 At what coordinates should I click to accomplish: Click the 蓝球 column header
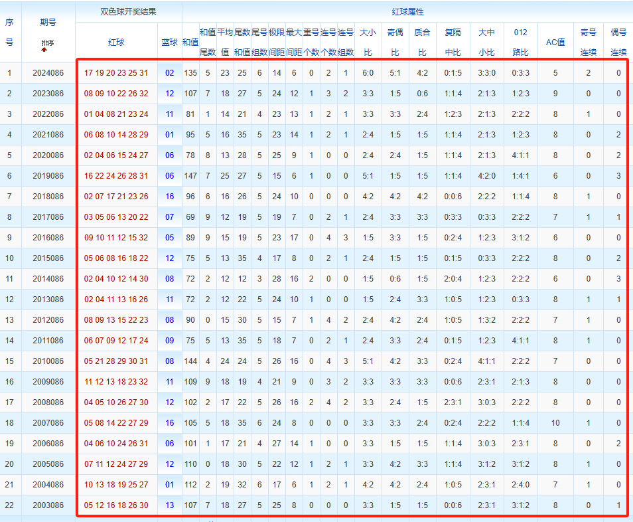coord(170,43)
